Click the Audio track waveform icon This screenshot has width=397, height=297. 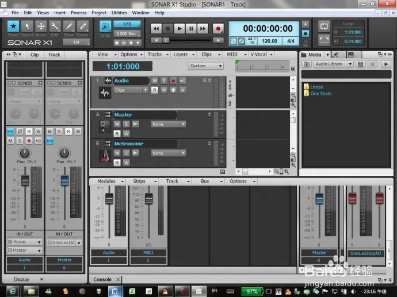tap(105, 92)
